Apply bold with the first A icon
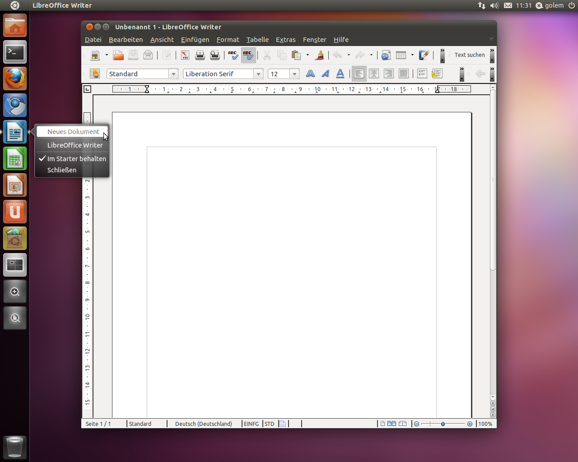The image size is (578, 462). pyautogui.click(x=310, y=74)
